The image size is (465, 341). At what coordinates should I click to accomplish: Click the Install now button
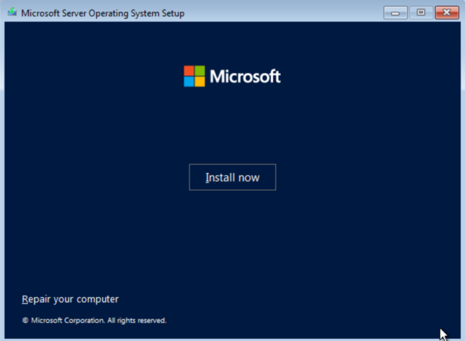pos(232,177)
